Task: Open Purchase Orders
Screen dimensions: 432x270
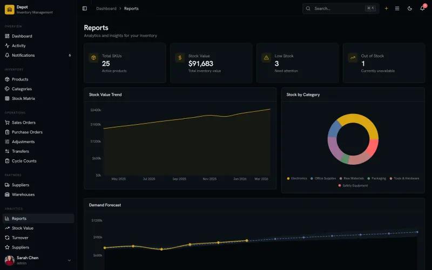Action: [38, 132]
